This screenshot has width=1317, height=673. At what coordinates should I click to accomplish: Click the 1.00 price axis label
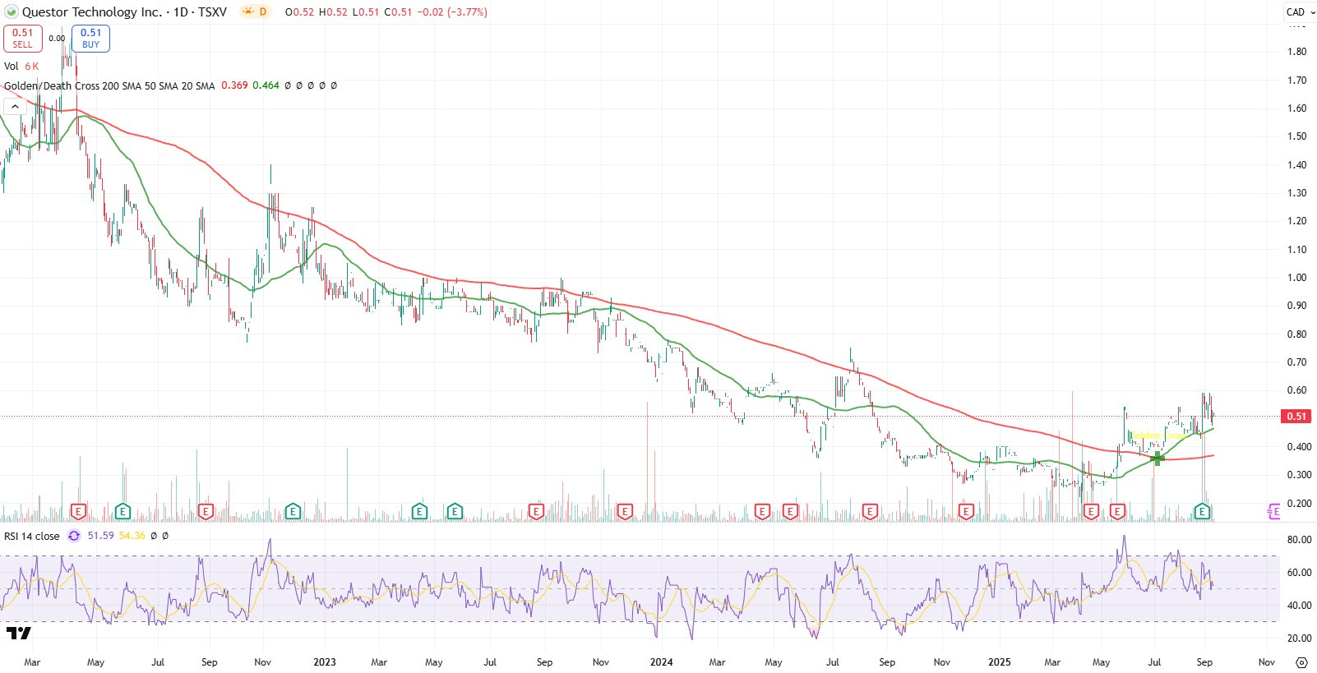(1296, 278)
